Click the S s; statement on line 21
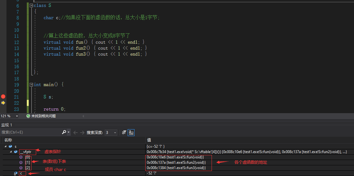Image resolution: width=354 pixels, height=176 pixels. 48,97
